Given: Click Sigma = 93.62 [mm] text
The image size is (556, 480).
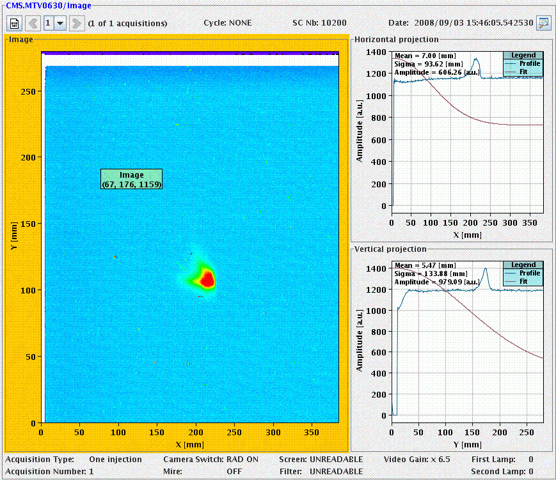Looking at the screenshot, I should [429, 64].
